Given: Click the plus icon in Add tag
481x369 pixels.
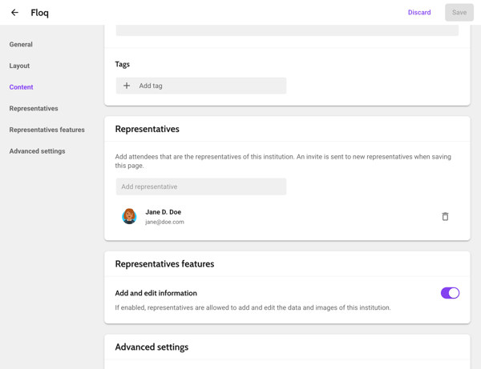Looking at the screenshot, I should coord(127,86).
